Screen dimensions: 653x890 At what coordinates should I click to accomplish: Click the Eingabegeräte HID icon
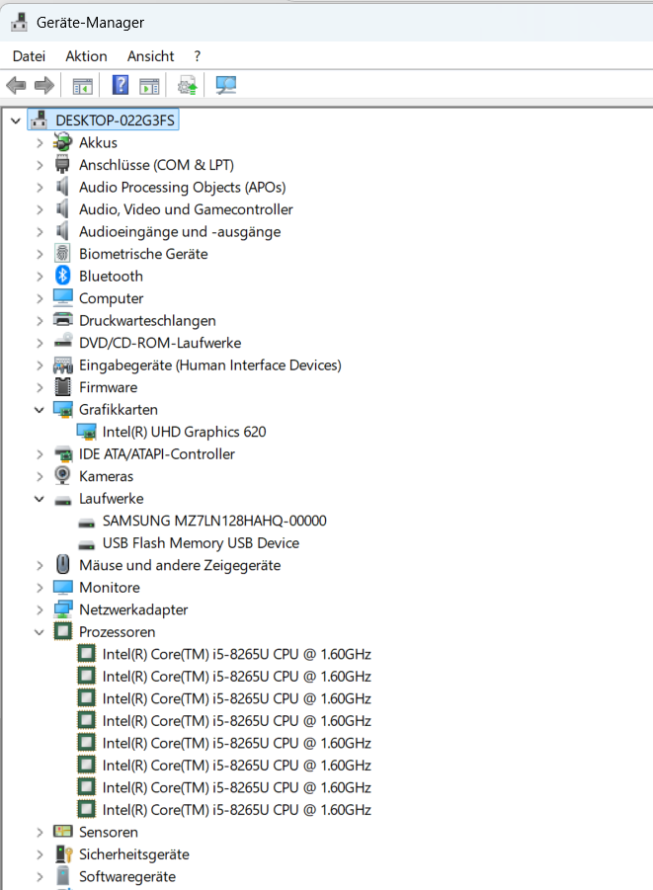[x=62, y=364]
